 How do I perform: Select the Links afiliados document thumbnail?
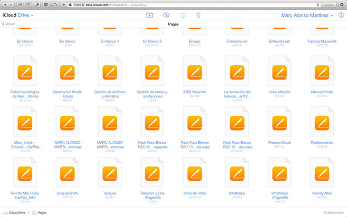278,73
